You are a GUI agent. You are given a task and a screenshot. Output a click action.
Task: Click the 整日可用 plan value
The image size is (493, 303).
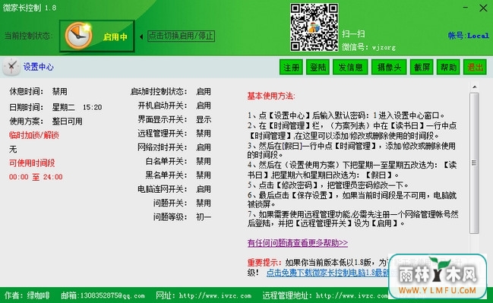pos(68,122)
